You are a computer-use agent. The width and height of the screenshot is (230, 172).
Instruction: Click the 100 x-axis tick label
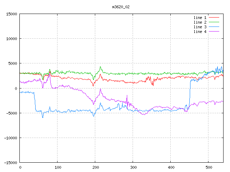[x=57, y=167]
